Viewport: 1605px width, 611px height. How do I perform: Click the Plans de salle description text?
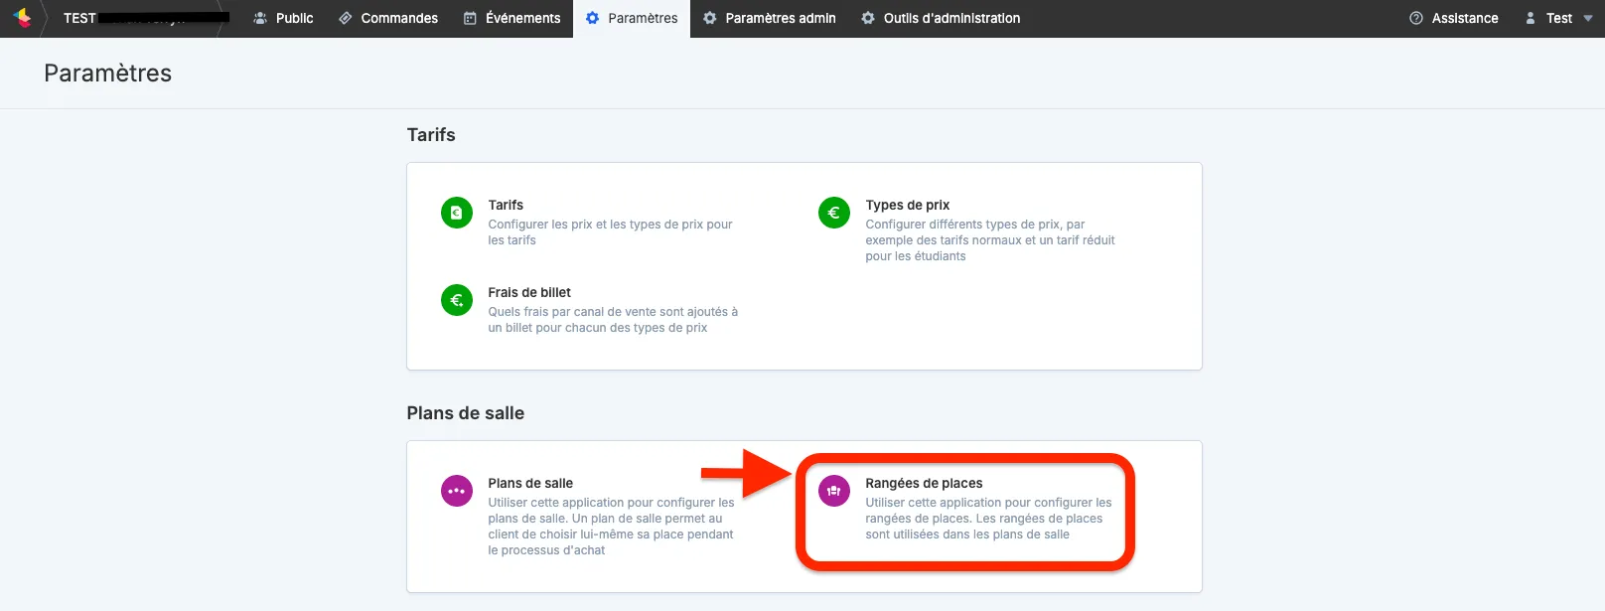[611, 527]
